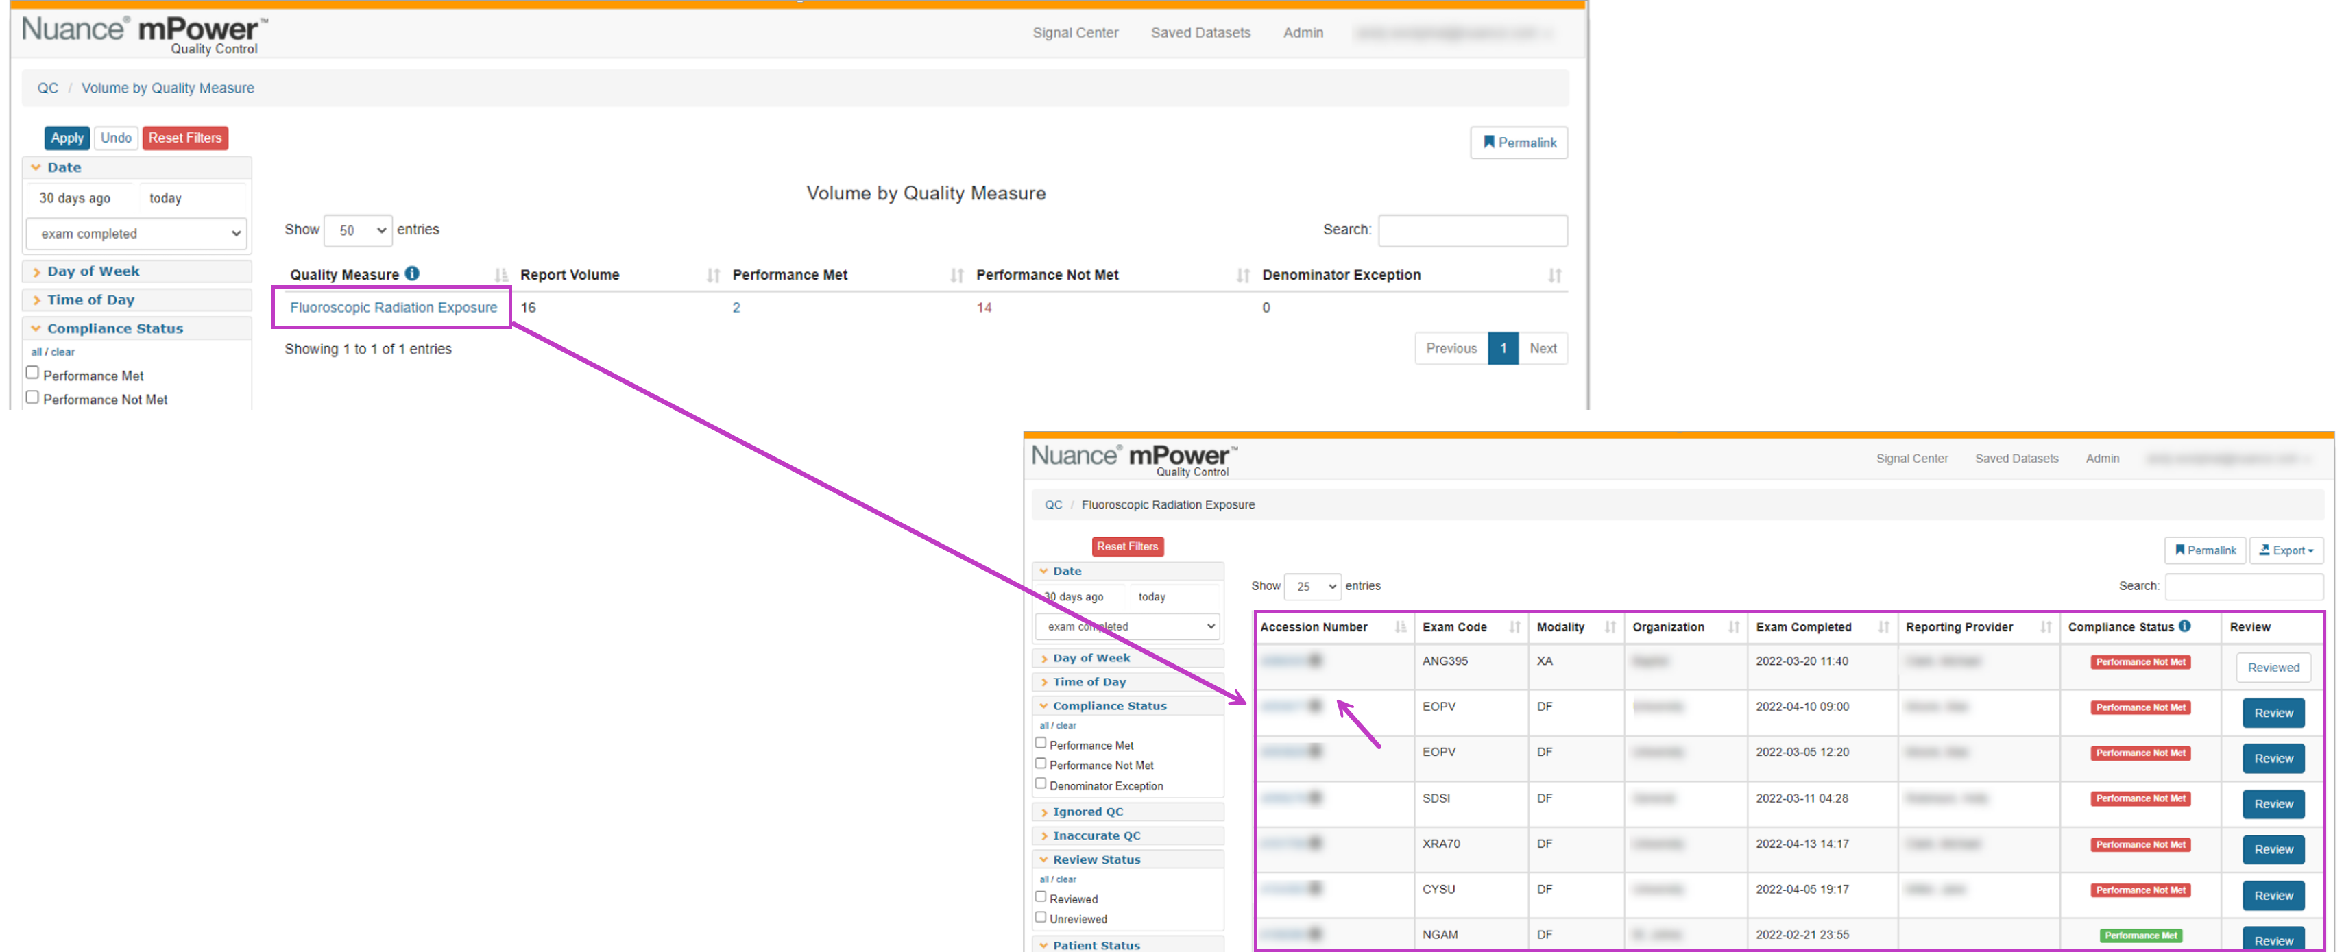Click upper Search input field
2344x952 pixels.
pos(1472,230)
